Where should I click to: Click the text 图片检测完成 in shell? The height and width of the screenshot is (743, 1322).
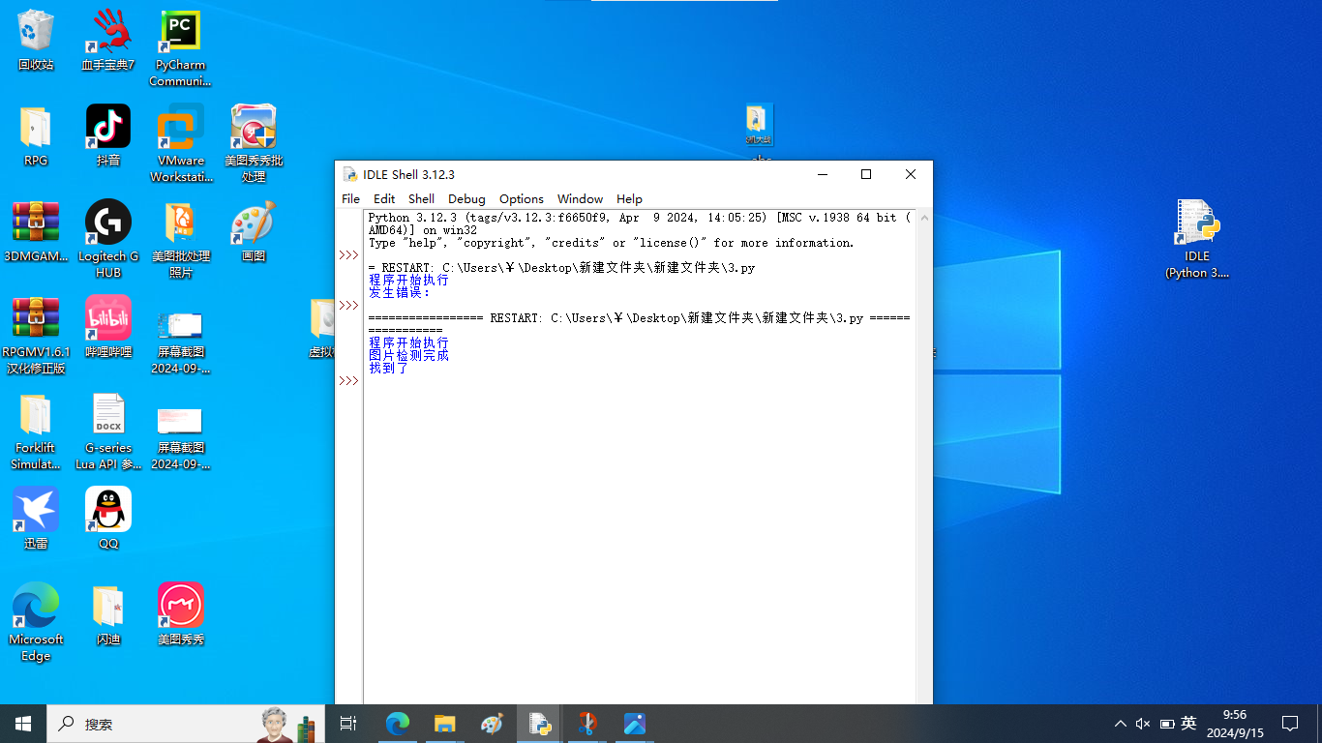[x=408, y=356]
